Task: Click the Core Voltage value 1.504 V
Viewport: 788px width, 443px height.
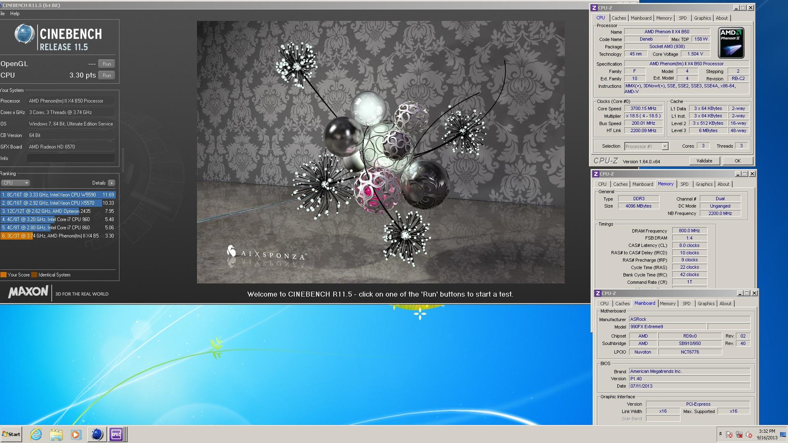Action: [x=695, y=54]
